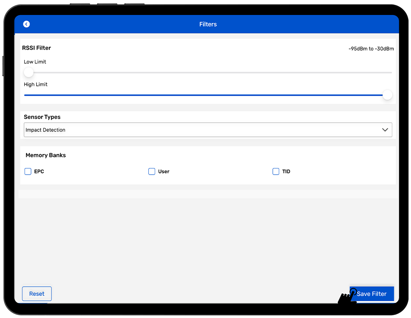Click the TID label text
Image resolution: width=411 pixels, height=318 pixels.
[286, 171]
